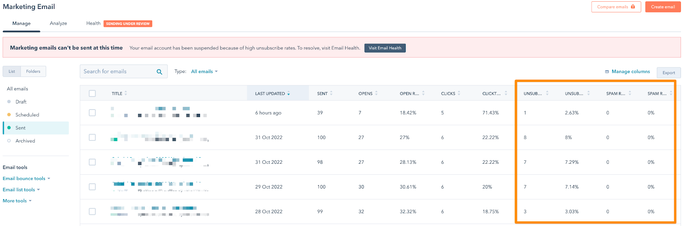Click the lock icon on Compare emails
684x226 pixels.
(x=633, y=7)
